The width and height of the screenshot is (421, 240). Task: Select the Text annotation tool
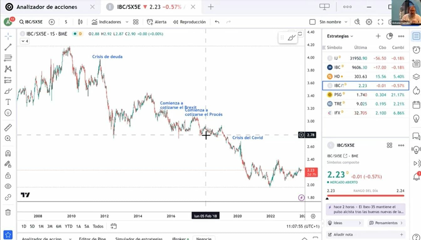(8, 102)
